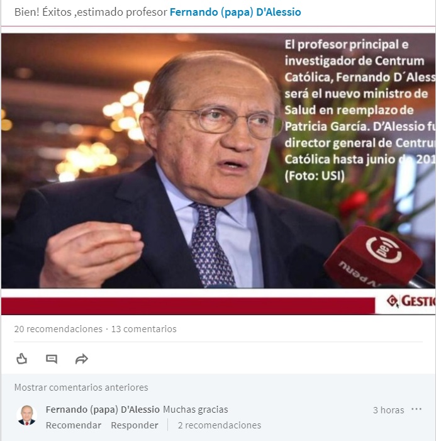
Task: Open the three-dot options menu on the comment
Action: pos(416,409)
